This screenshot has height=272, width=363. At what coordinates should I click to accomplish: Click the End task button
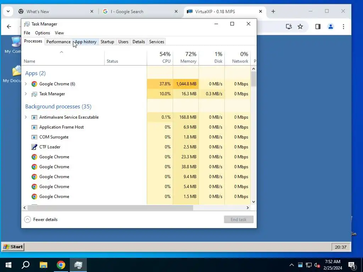coord(239,220)
